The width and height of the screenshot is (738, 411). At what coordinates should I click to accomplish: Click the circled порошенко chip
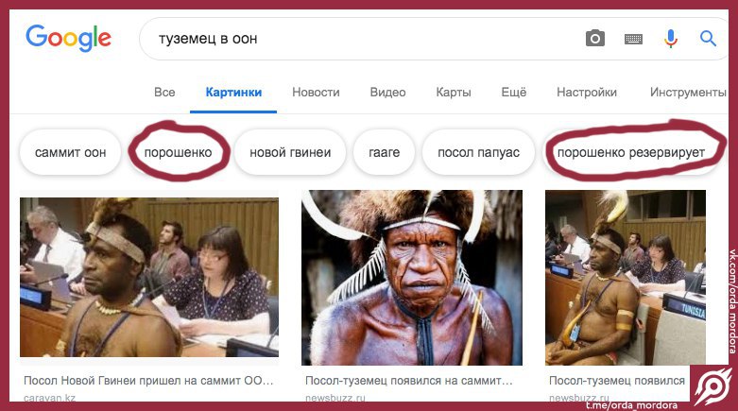click(178, 152)
